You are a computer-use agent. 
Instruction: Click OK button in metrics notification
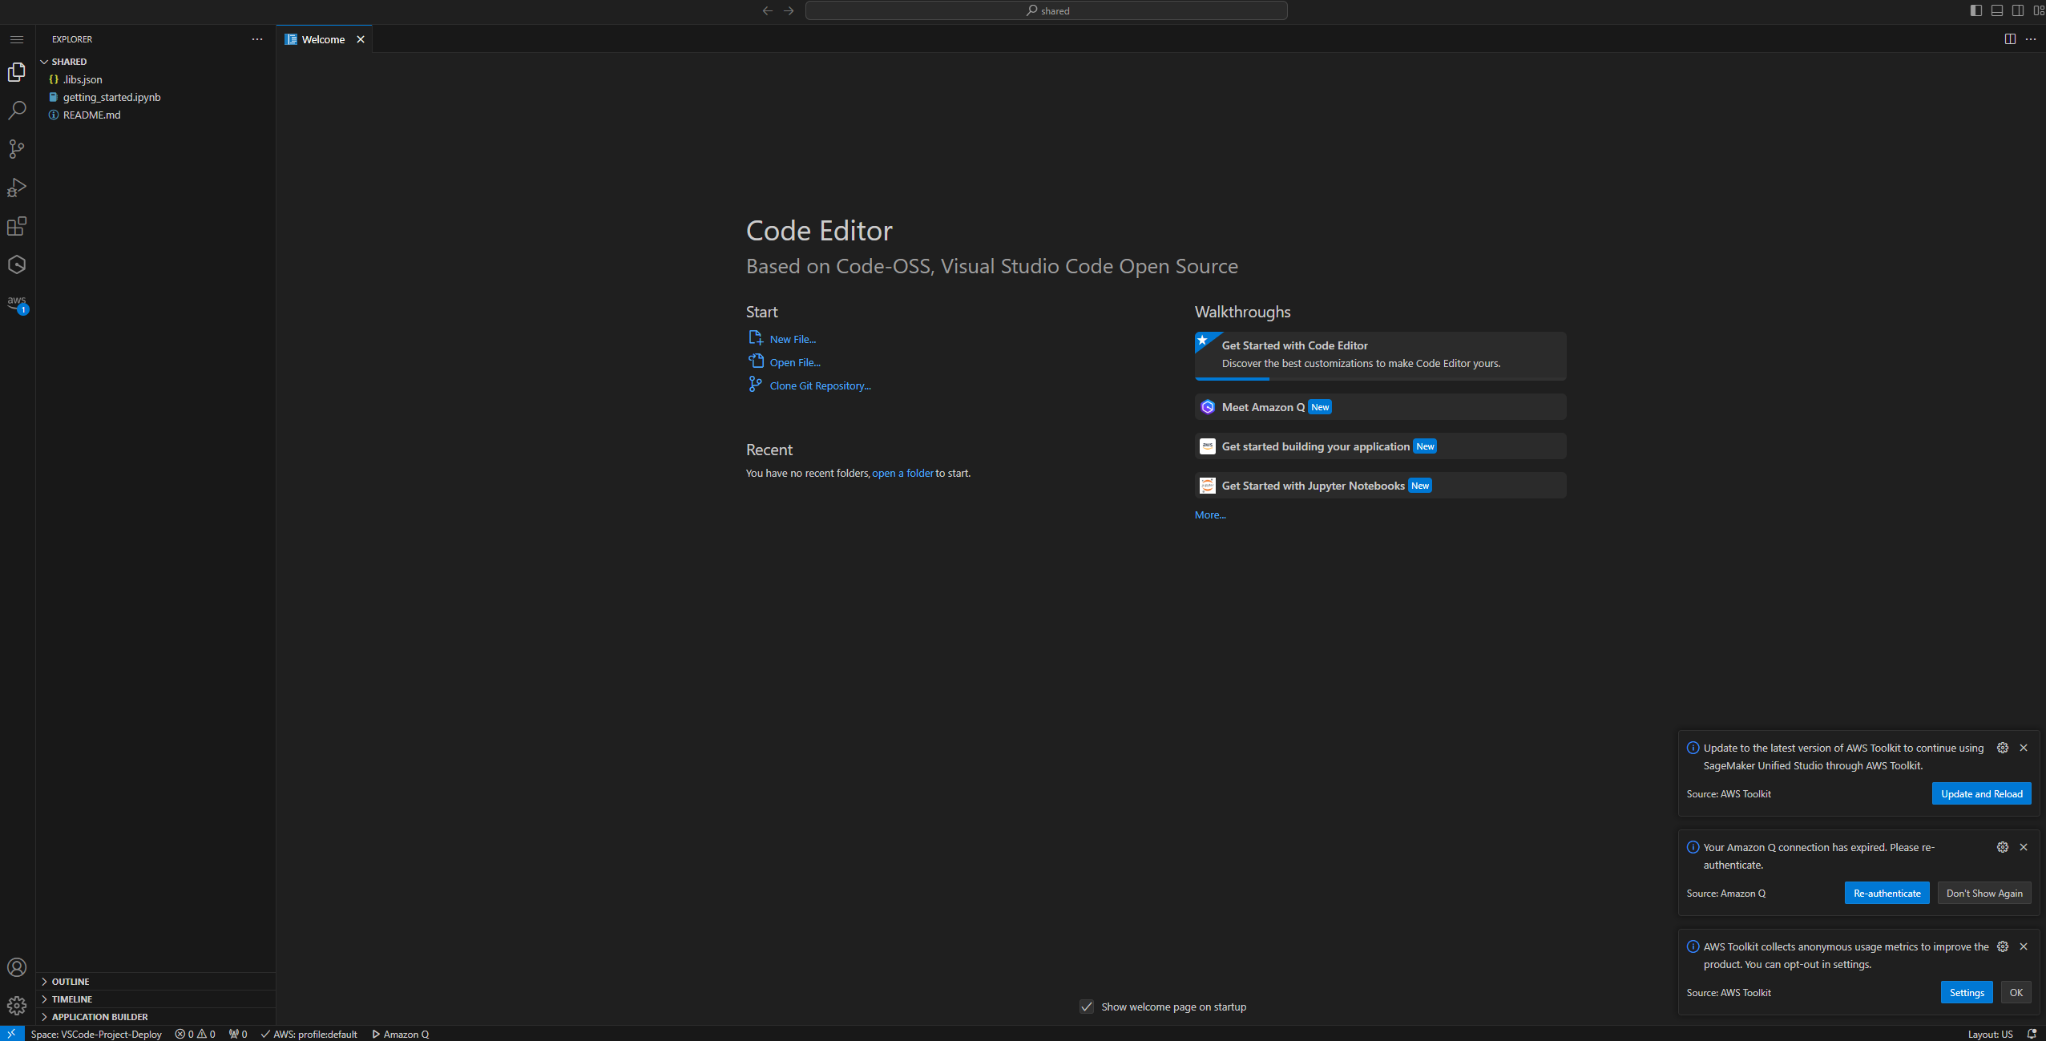pos(2016,992)
